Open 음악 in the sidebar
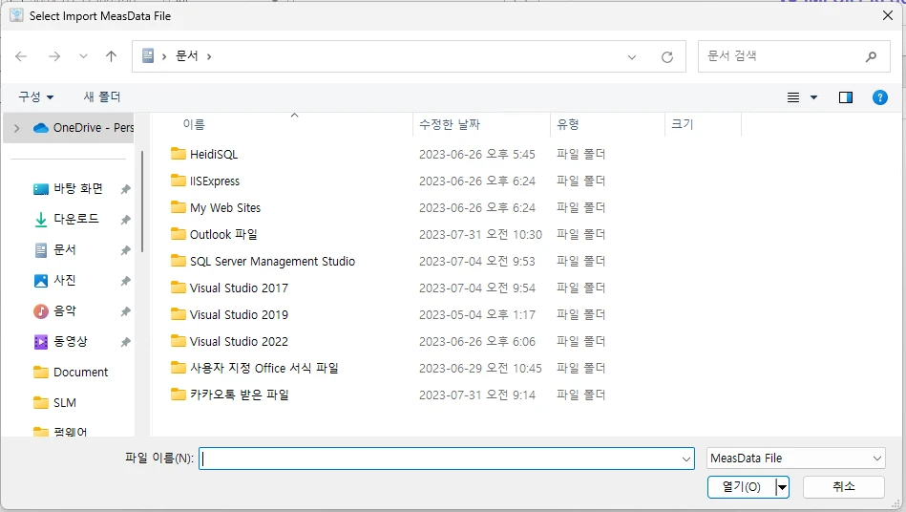 tap(65, 310)
